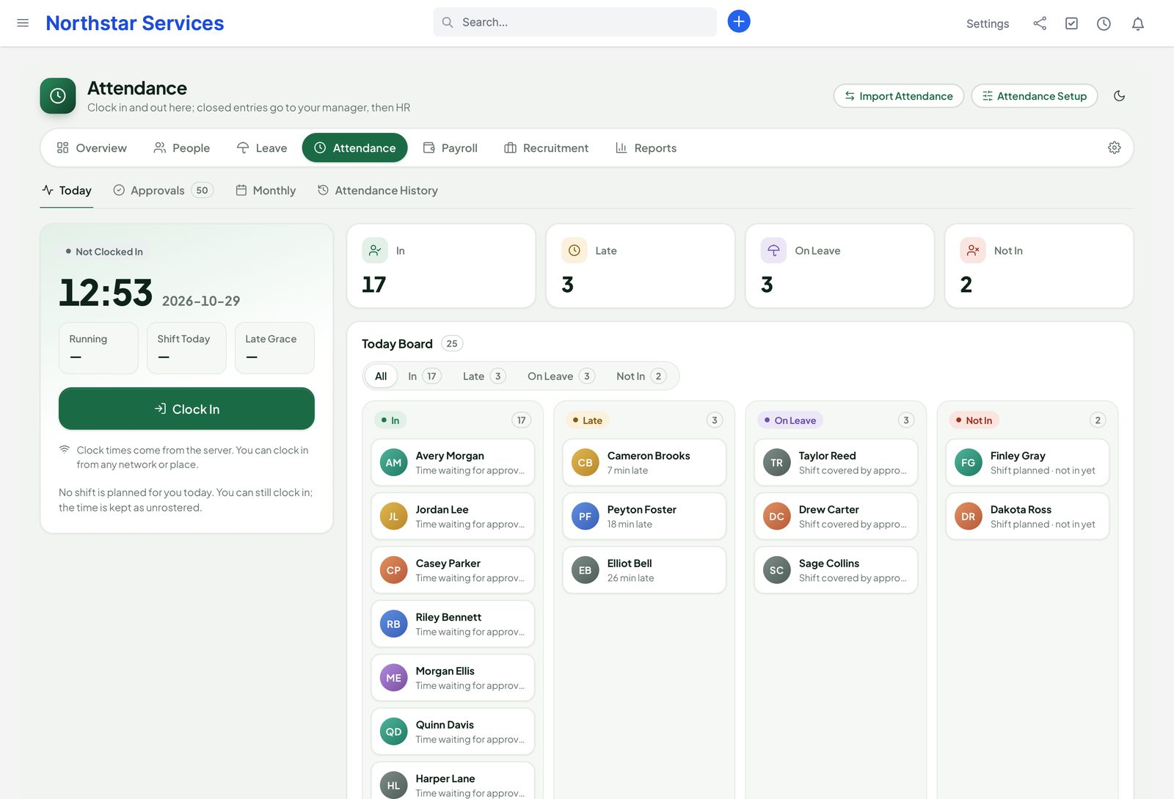Open the Recruitment module tab

point(547,147)
